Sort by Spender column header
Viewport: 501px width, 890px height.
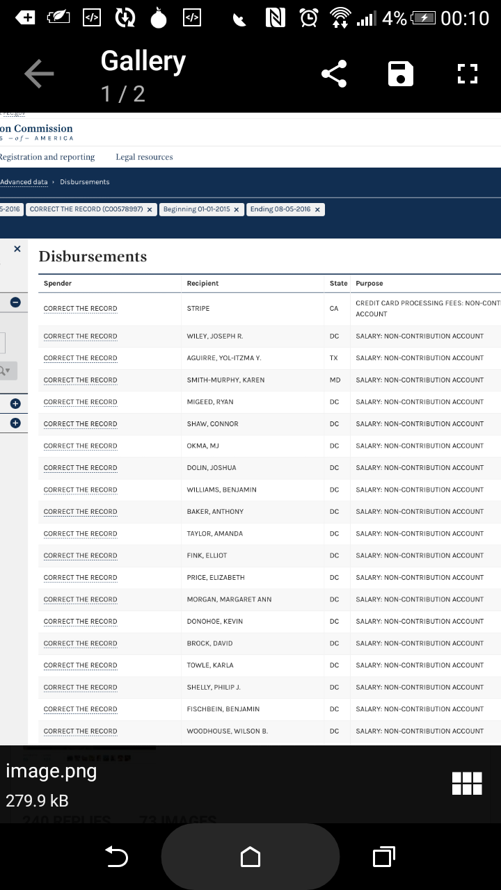pyautogui.click(x=58, y=284)
